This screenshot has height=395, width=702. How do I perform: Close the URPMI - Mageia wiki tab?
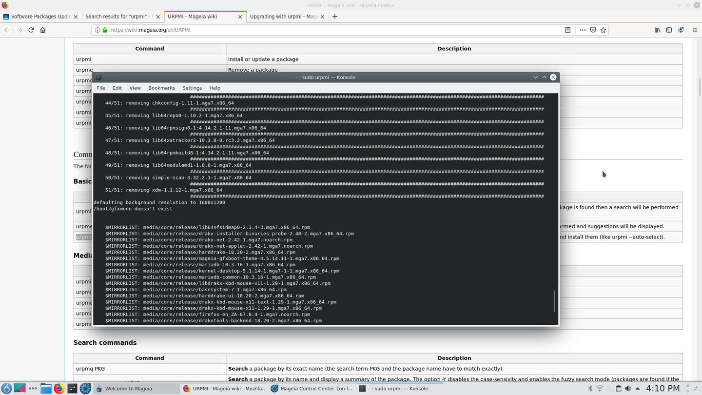click(x=240, y=17)
